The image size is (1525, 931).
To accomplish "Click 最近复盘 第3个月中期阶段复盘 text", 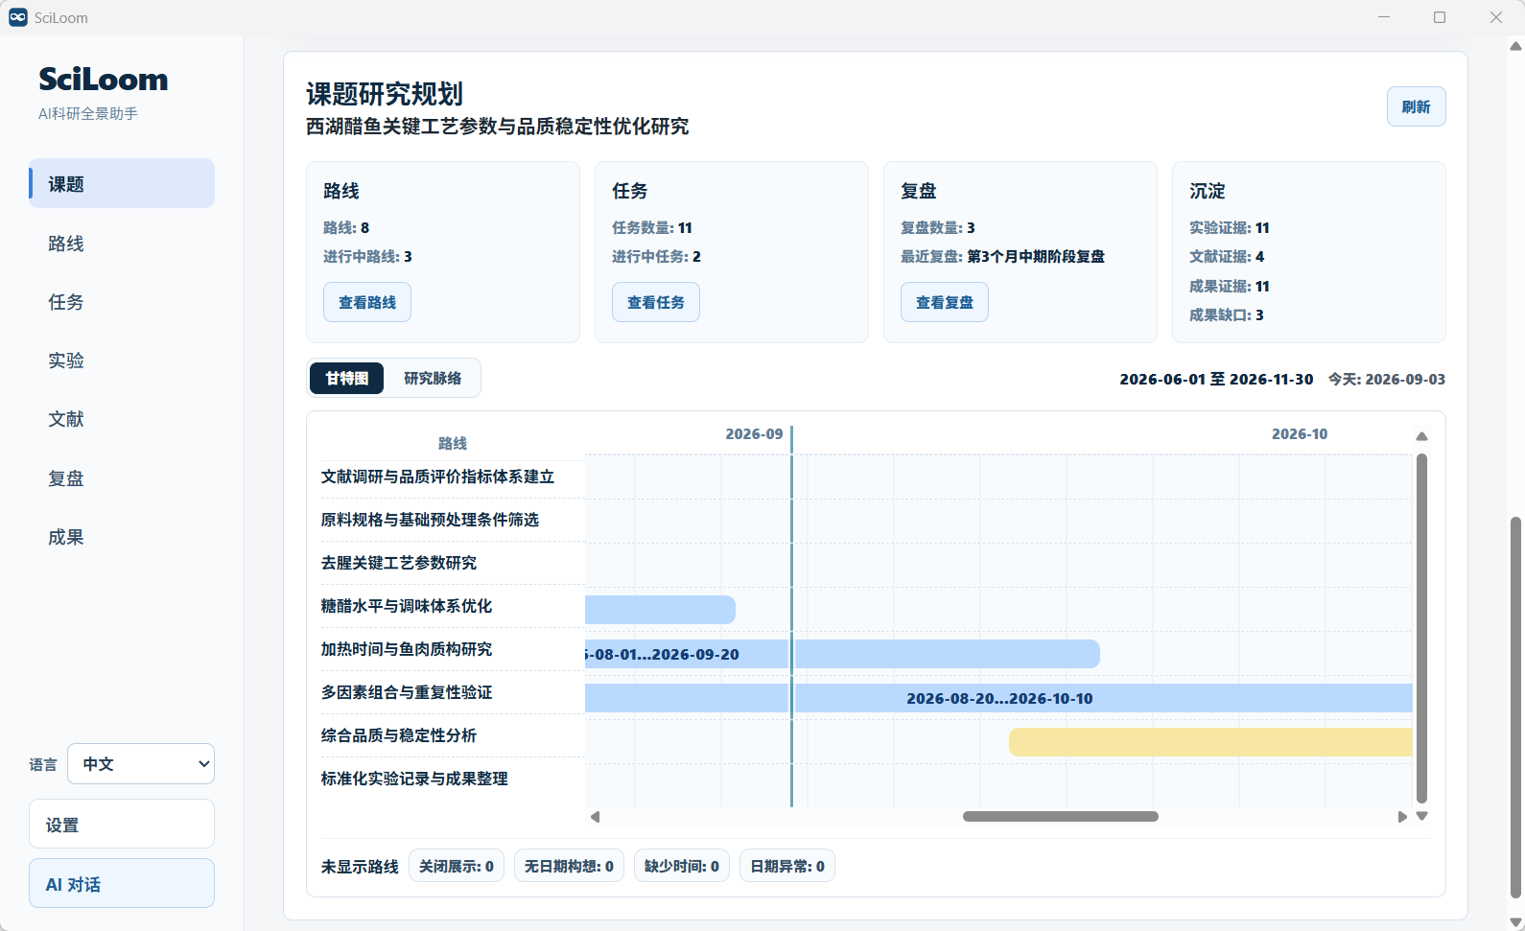I will click(1002, 256).
